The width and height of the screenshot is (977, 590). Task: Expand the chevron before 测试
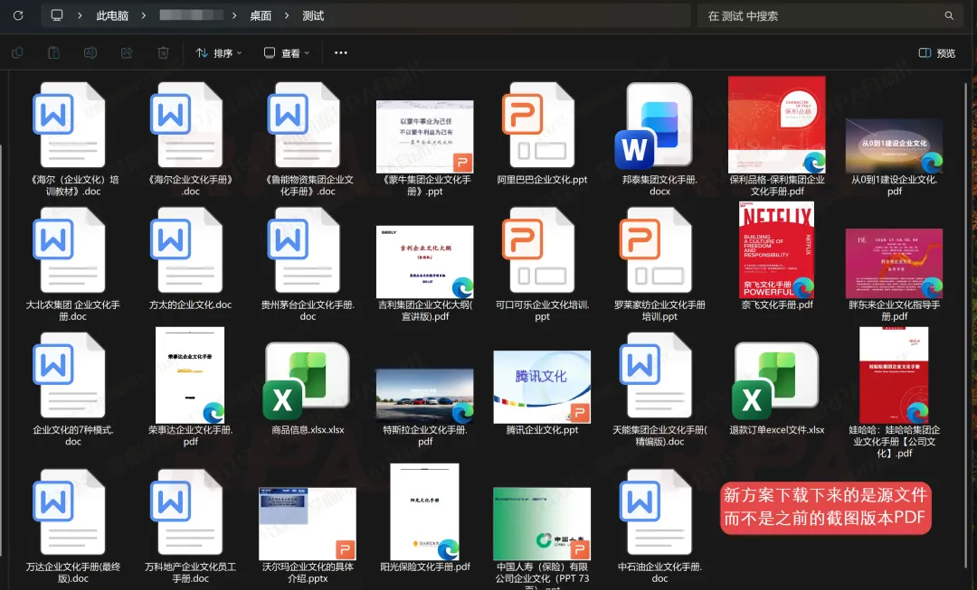(x=287, y=15)
